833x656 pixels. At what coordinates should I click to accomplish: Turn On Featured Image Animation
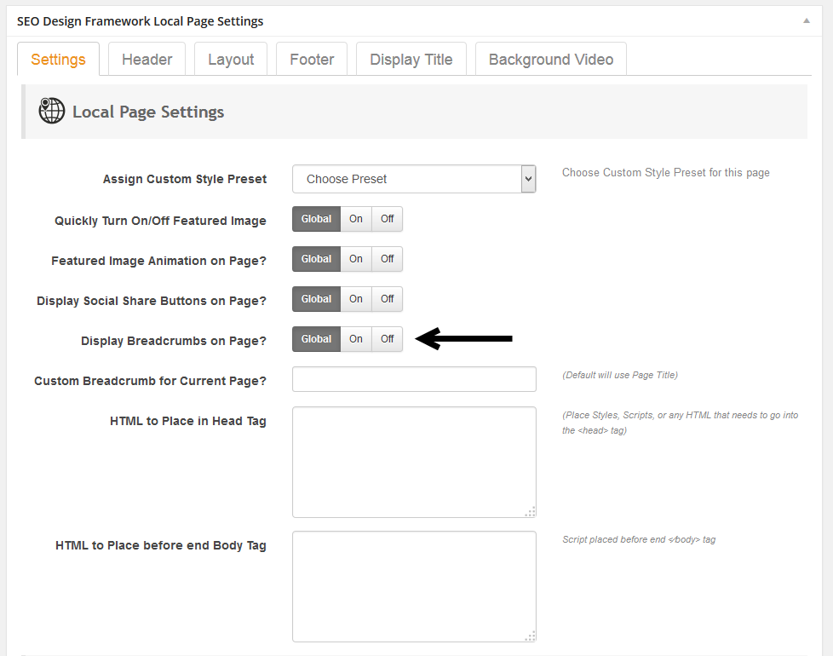click(356, 259)
